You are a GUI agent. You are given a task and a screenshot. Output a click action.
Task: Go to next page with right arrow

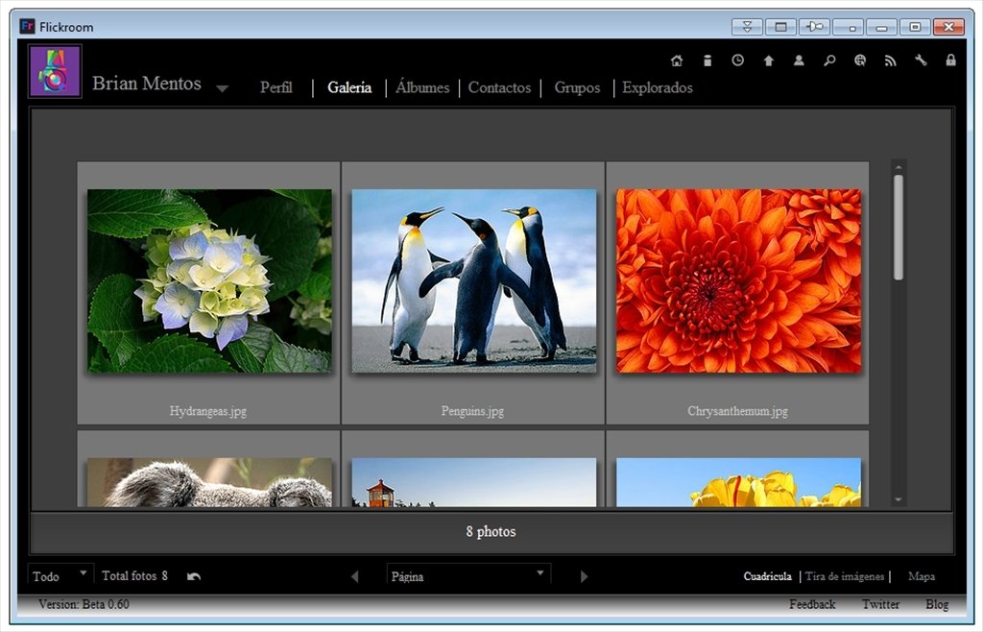pyautogui.click(x=584, y=576)
